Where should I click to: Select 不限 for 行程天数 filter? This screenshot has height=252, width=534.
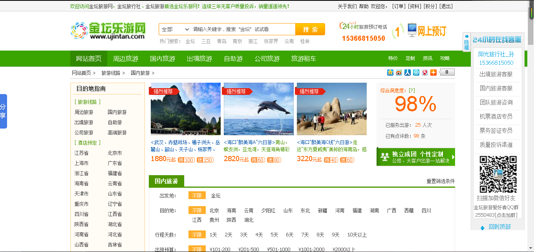[x=197, y=235]
